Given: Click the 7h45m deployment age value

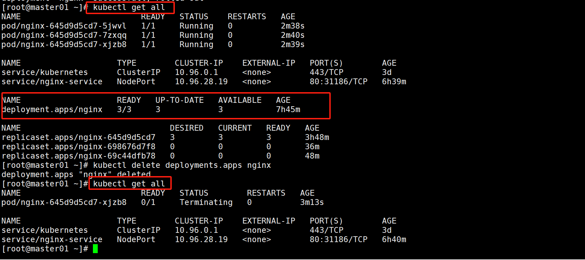Looking at the screenshot, I should click(x=288, y=110).
